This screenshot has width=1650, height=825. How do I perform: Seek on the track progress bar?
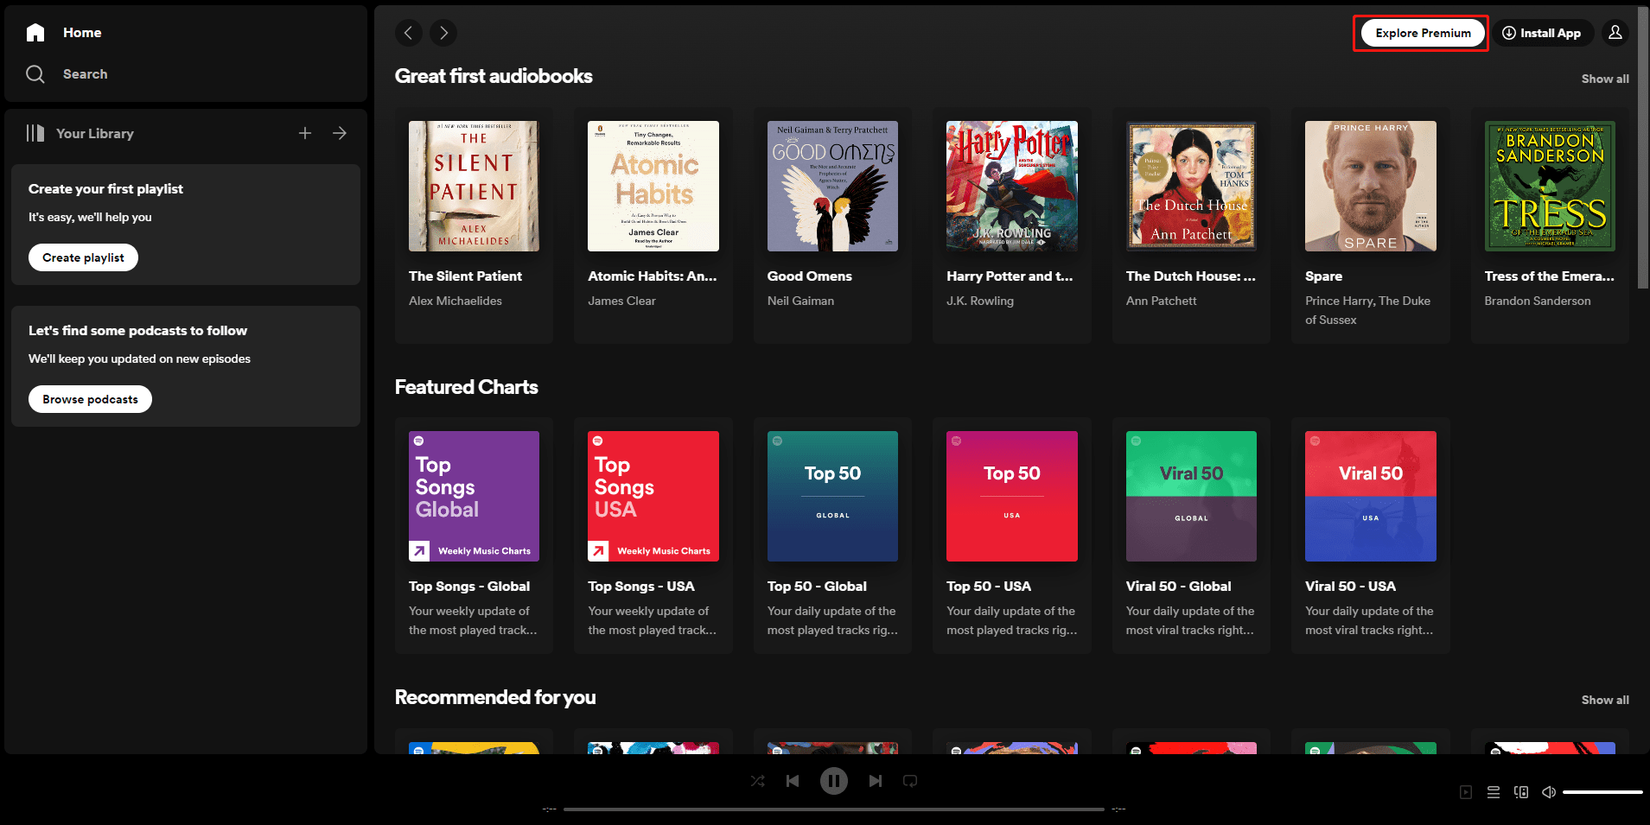click(834, 809)
